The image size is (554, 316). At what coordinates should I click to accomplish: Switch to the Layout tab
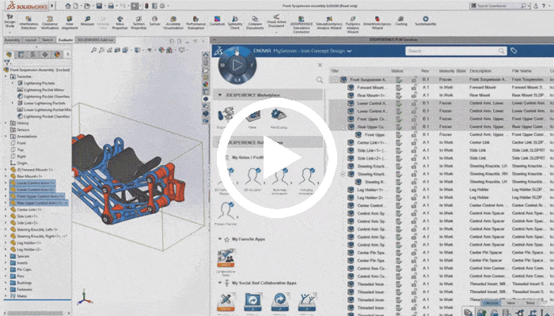31,39
